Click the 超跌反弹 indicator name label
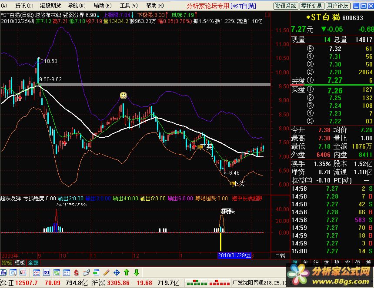Viewport: 374px width, 288px height. tap(10, 198)
